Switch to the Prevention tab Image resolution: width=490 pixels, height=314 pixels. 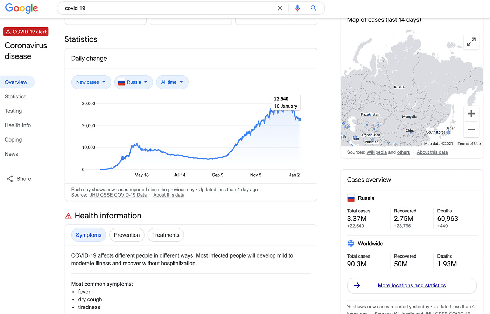tap(127, 235)
